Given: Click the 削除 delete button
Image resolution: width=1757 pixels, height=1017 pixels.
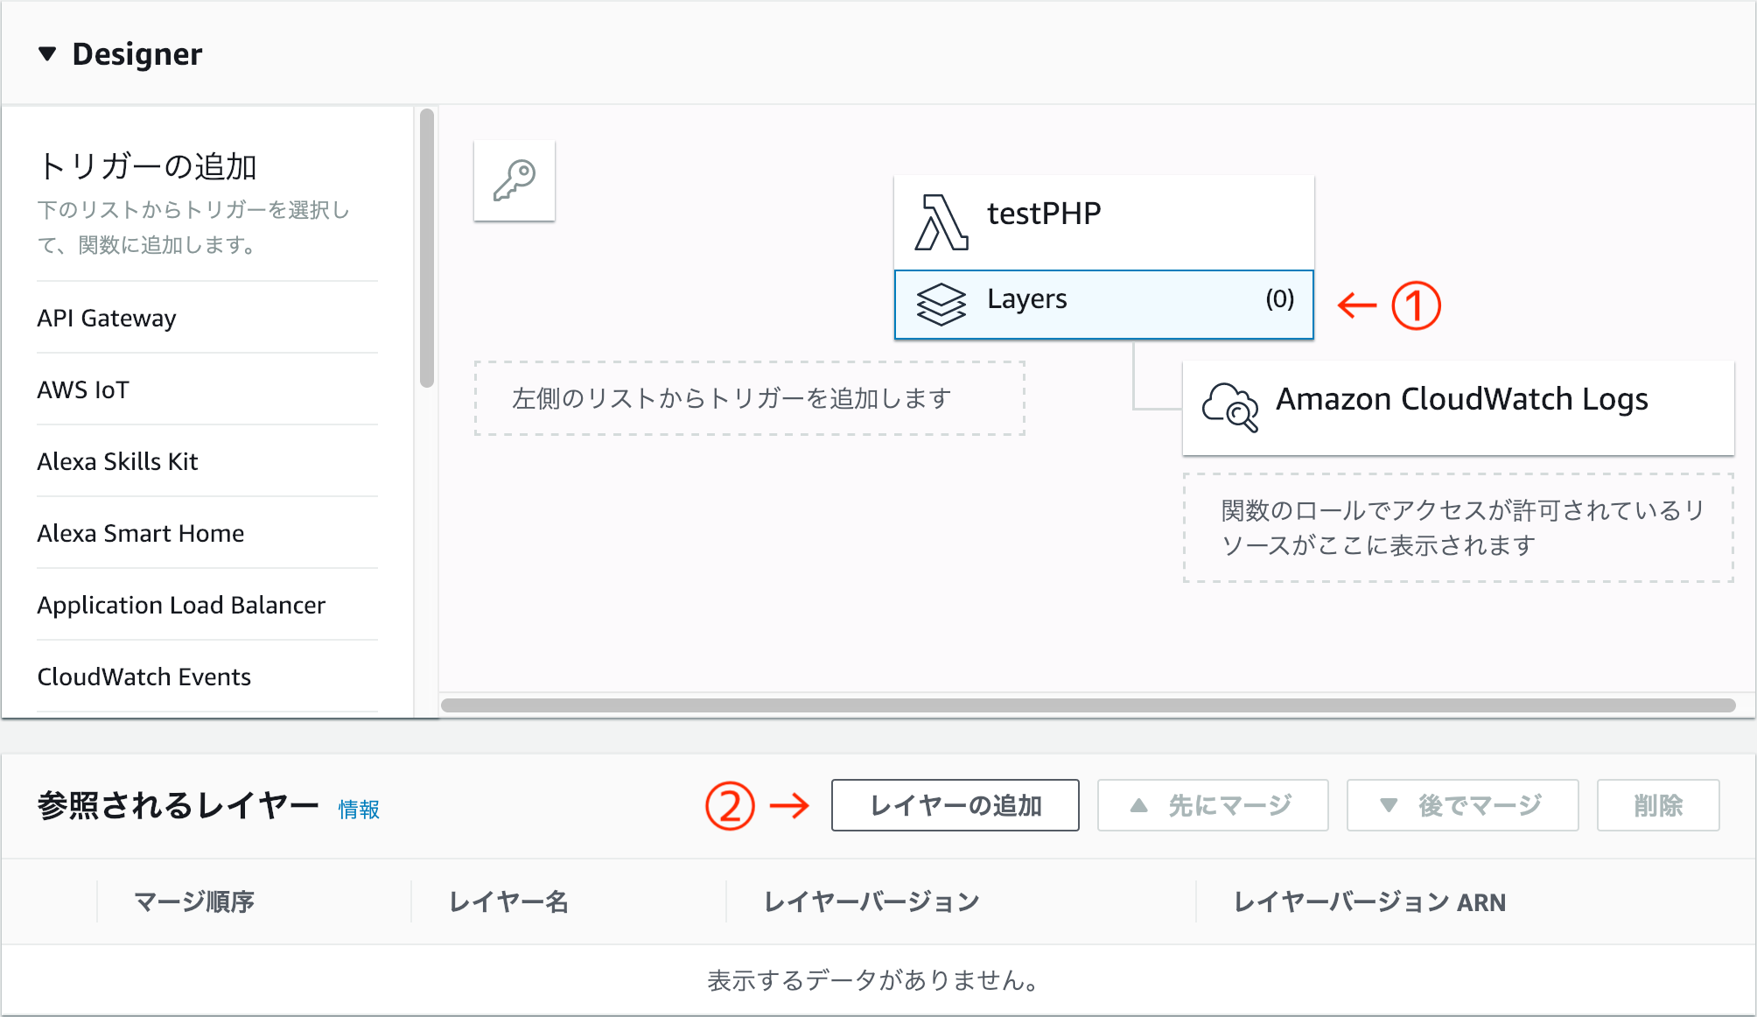Looking at the screenshot, I should pos(1657,805).
